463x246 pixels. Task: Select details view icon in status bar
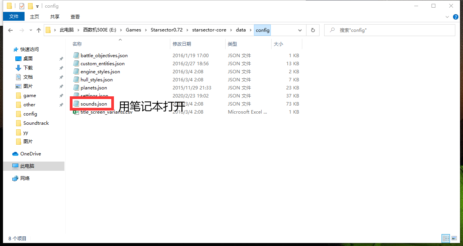pyautogui.click(x=446, y=238)
